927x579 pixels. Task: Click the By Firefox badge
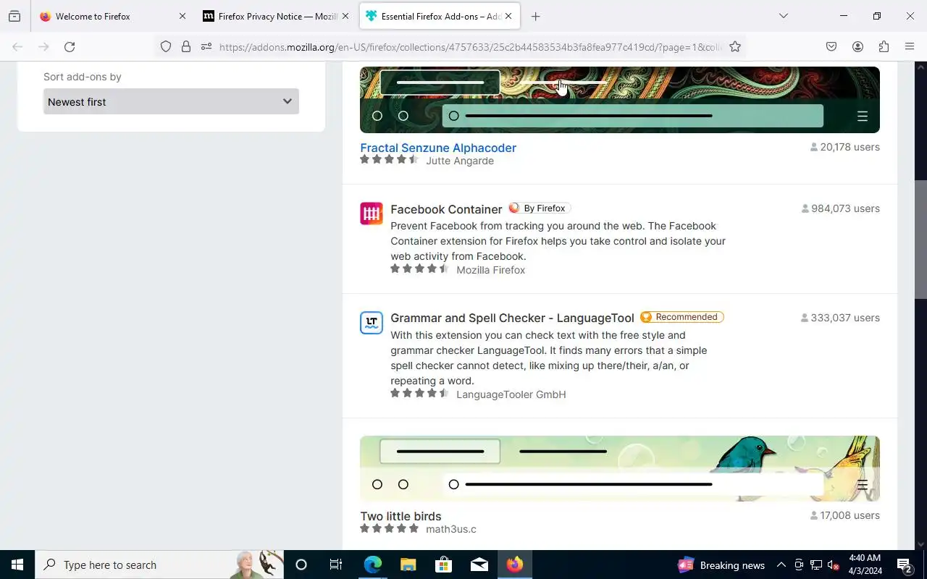click(540, 208)
